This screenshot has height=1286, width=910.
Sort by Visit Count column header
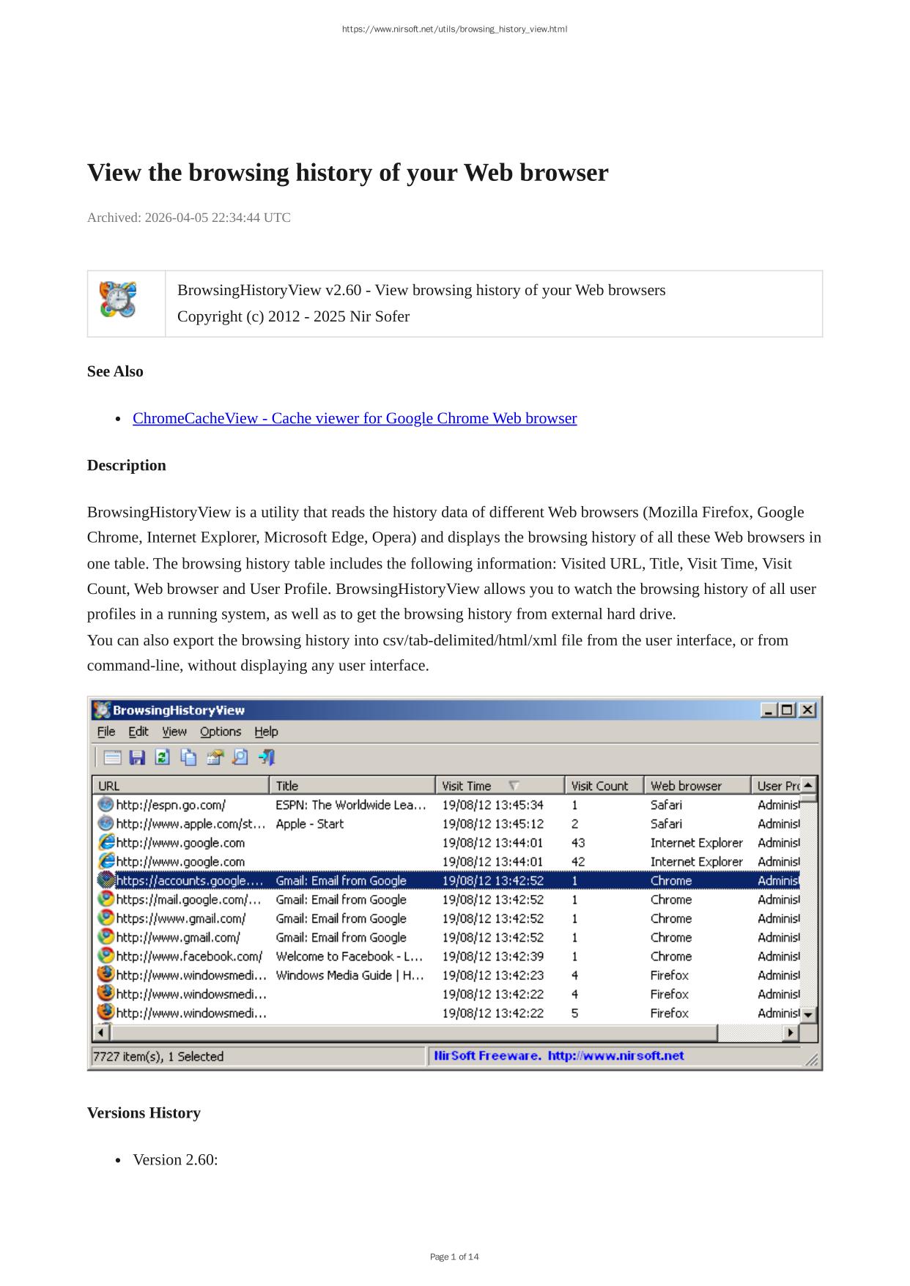603,786
